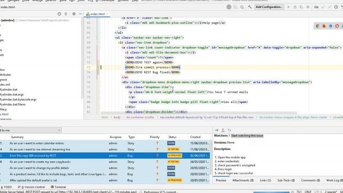Click the editor horizontal scrollbar
Screen dimensions: 343x193
(199, 113)
